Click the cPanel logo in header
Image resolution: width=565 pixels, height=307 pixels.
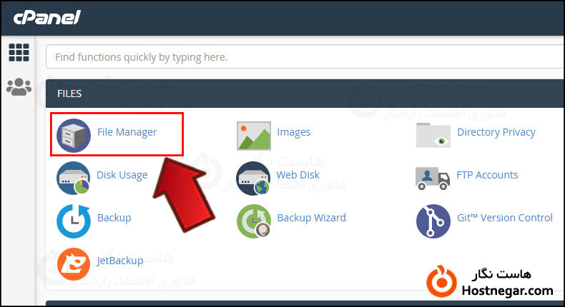pyautogui.click(x=46, y=17)
